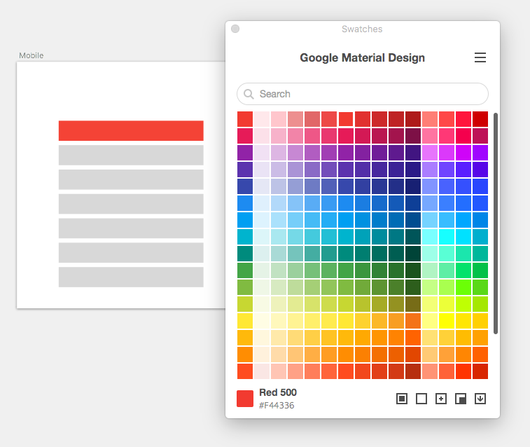Select the red rectangle on the Mobile artboard

pos(131,130)
